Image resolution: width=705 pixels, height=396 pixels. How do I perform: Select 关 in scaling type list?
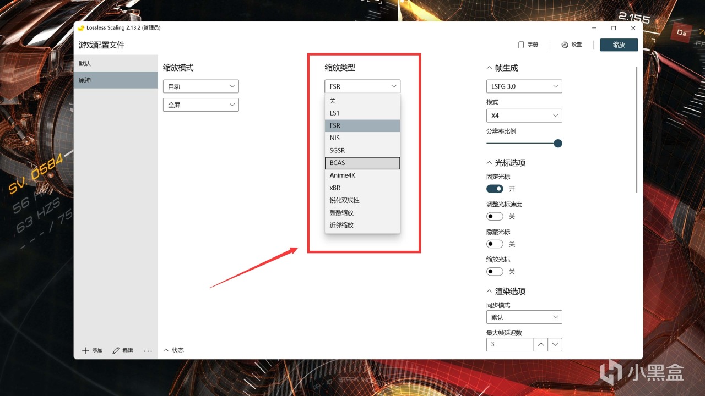tap(362, 101)
